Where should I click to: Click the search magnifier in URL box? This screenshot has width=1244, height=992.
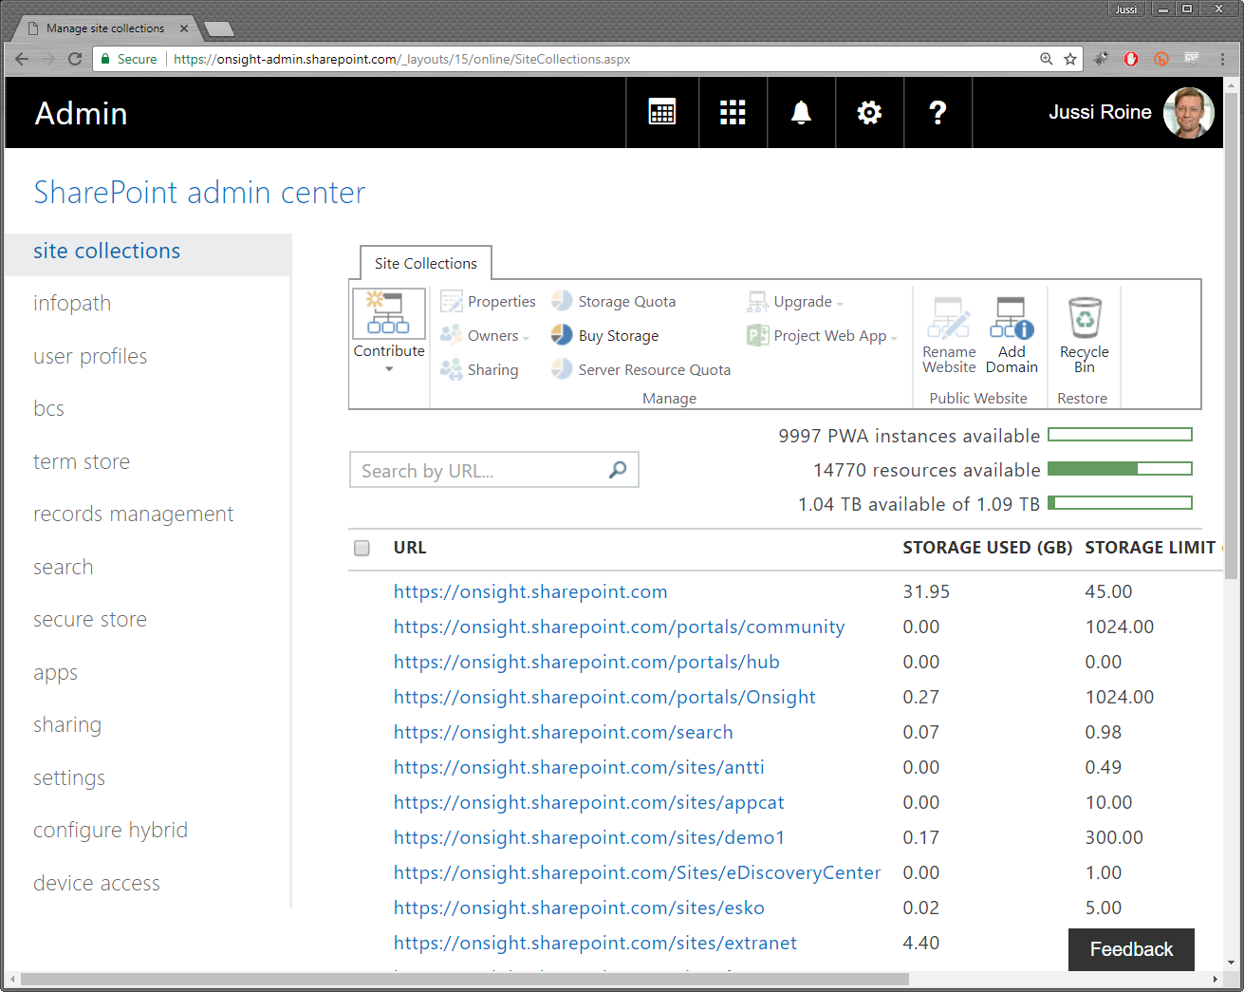pos(618,470)
